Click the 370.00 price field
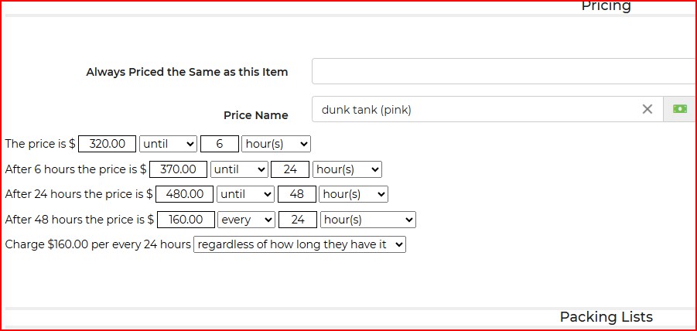This screenshot has width=697, height=331. click(x=178, y=169)
